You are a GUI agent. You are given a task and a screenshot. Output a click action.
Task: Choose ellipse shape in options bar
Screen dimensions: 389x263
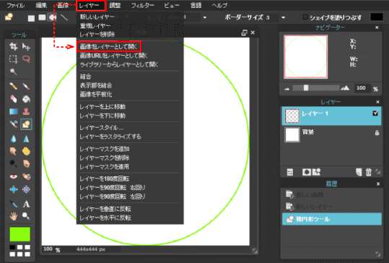[53, 17]
